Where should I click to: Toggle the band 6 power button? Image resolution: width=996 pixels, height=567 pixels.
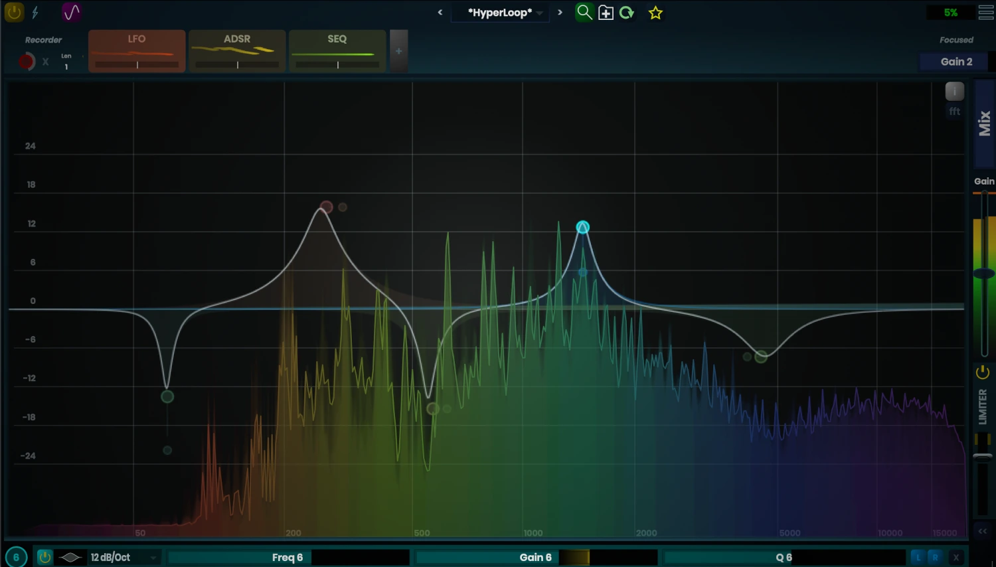pos(44,557)
